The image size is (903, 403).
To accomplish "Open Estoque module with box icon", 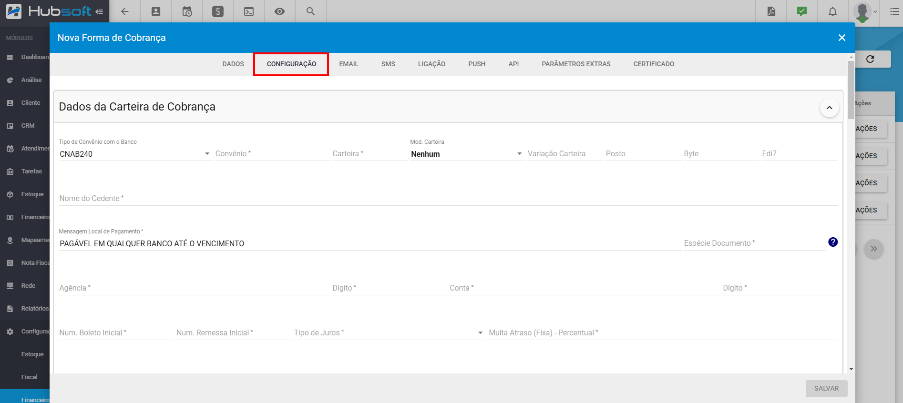I will [x=25, y=194].
